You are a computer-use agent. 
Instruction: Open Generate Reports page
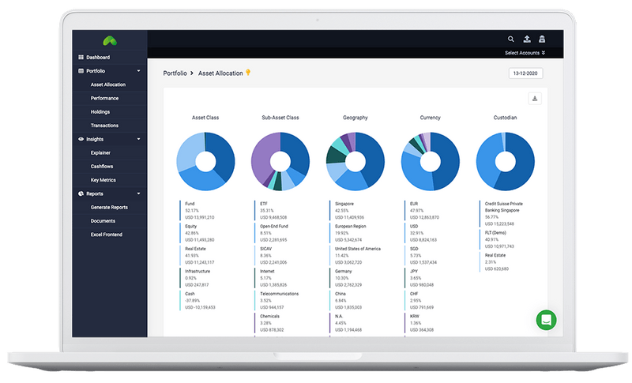pyautogui.click(x=109, y=208)
